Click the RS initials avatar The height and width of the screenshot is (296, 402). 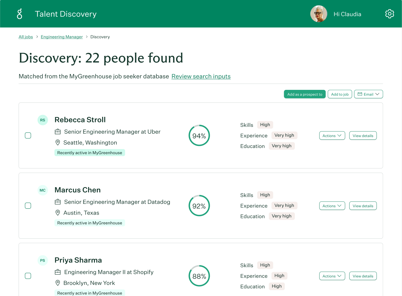pyautogui.click(x=43, y=120)
